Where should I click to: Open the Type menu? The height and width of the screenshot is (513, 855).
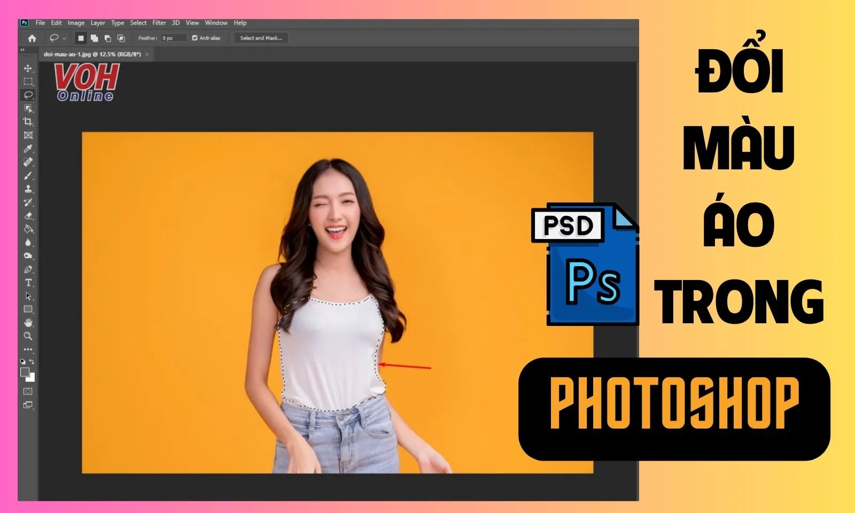[118, 23]
